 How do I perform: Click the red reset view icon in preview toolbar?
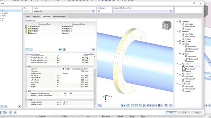166,106
